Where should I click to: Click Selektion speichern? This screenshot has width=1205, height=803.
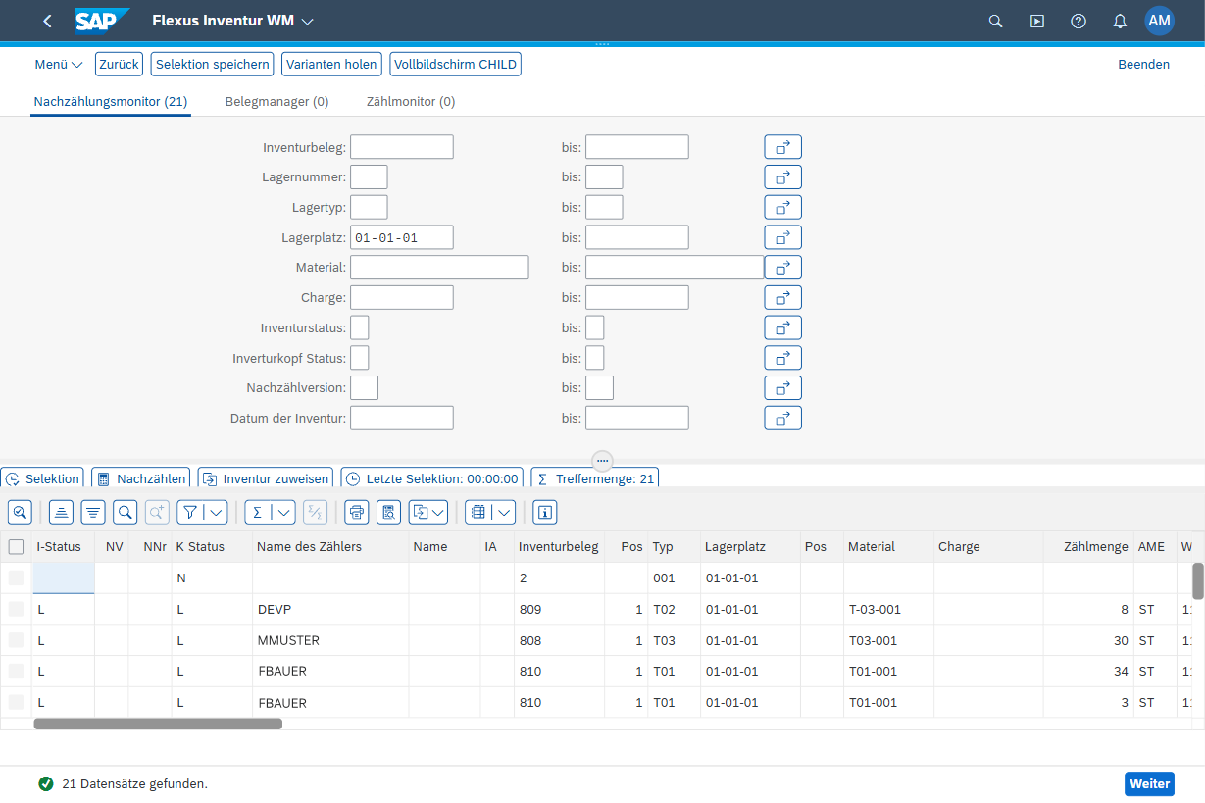pos(213,64)
